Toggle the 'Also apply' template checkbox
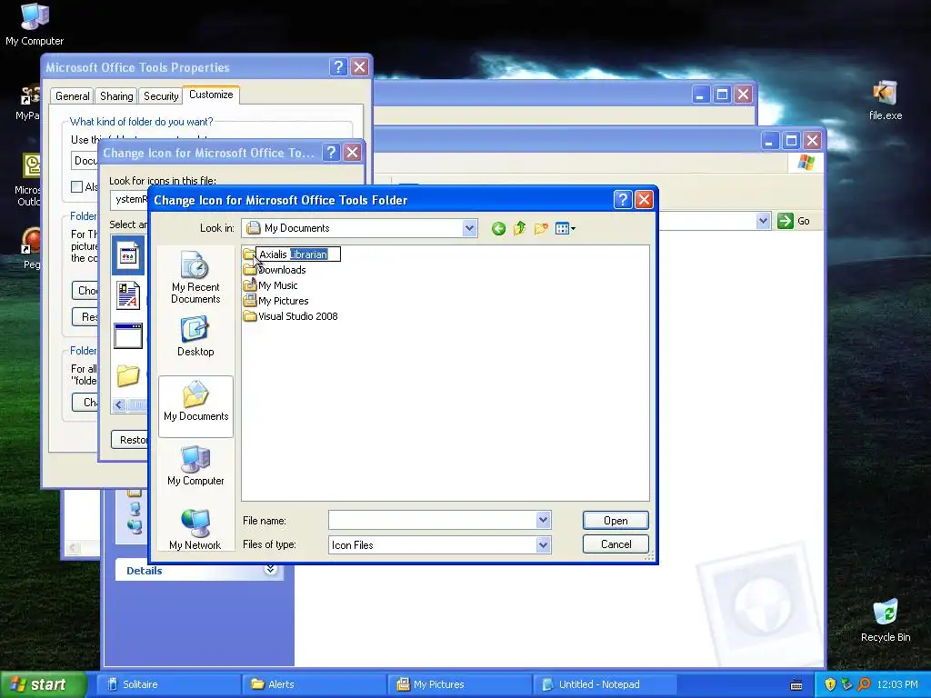The image size is (931, 698). point(76,187)
